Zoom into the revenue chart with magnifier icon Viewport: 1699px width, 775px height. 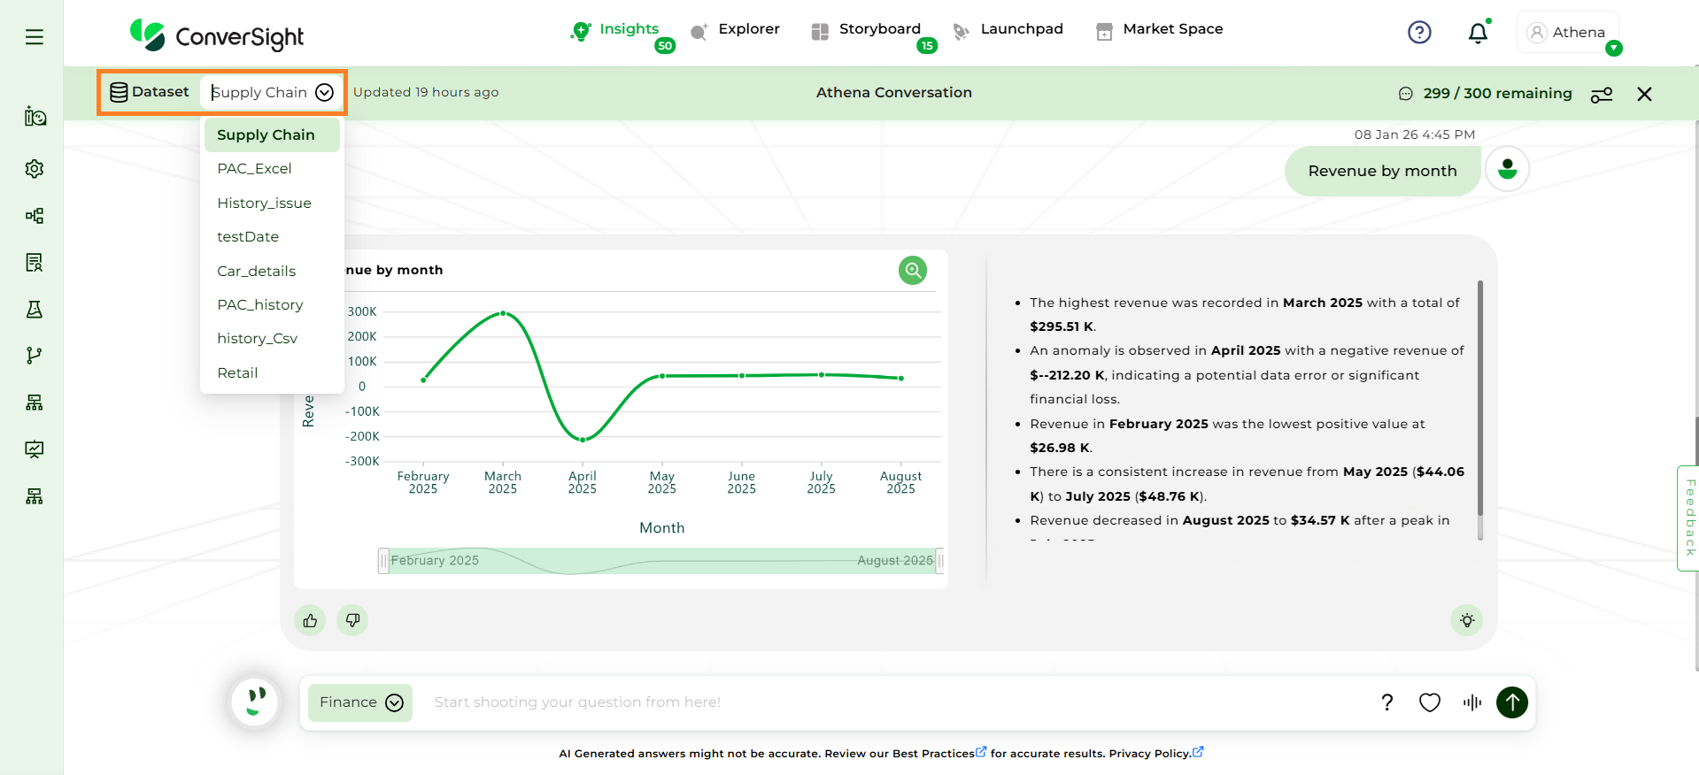pos(912,270)
